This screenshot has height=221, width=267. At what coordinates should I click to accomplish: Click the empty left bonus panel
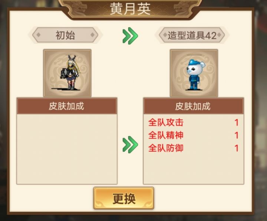pos(67,149)
